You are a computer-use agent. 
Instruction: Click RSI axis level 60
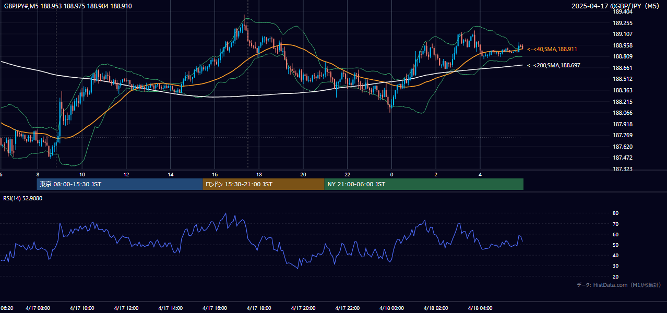point(615,234)
